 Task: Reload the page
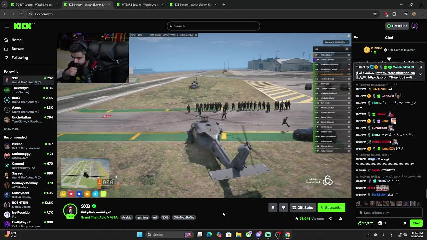21,14
